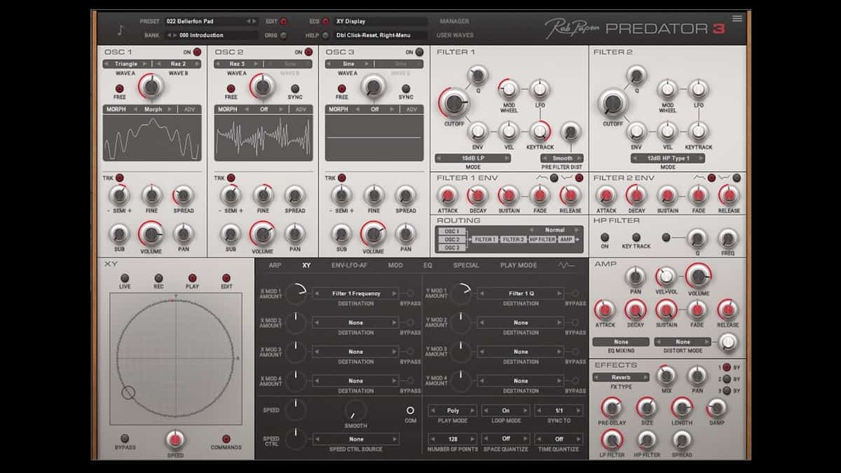
Task: Switch to the SPECIAL tab
Action: coord(466,266)
